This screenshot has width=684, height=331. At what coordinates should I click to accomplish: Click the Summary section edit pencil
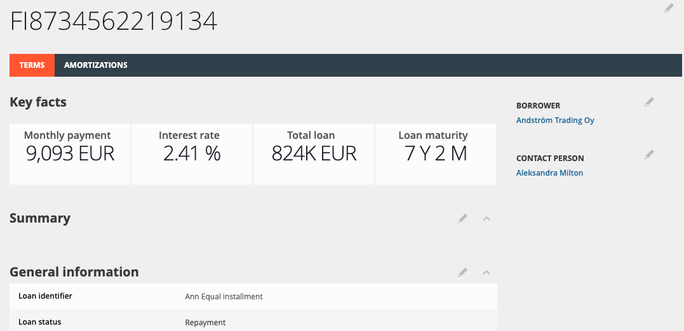click(x=462, y=219)
